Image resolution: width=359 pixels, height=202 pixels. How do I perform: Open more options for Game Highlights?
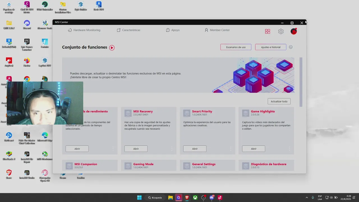pyautogui.click(x=289, y=149)
